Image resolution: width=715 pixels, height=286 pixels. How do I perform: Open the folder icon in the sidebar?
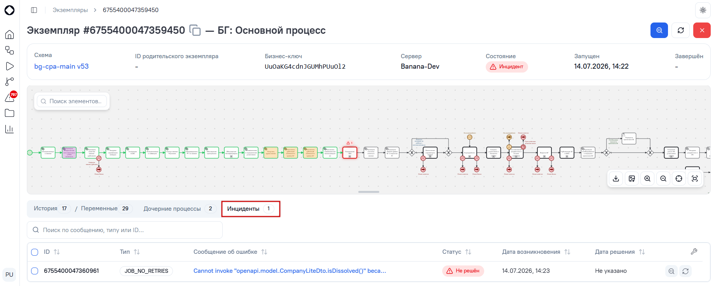10,113
